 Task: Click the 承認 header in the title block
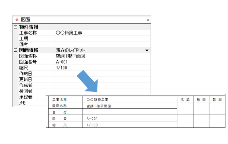click(185, 100)
